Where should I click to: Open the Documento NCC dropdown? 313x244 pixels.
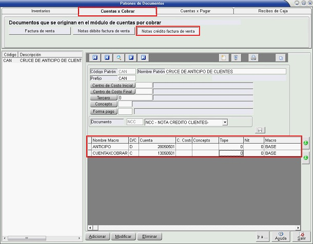click(224, 123)
